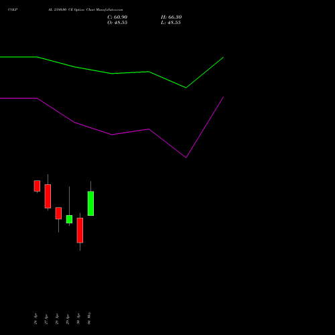The height and width of the screenshot is (335, 335).
Task: Select the 28 Apr red candlestick
Action: (58, 213)
